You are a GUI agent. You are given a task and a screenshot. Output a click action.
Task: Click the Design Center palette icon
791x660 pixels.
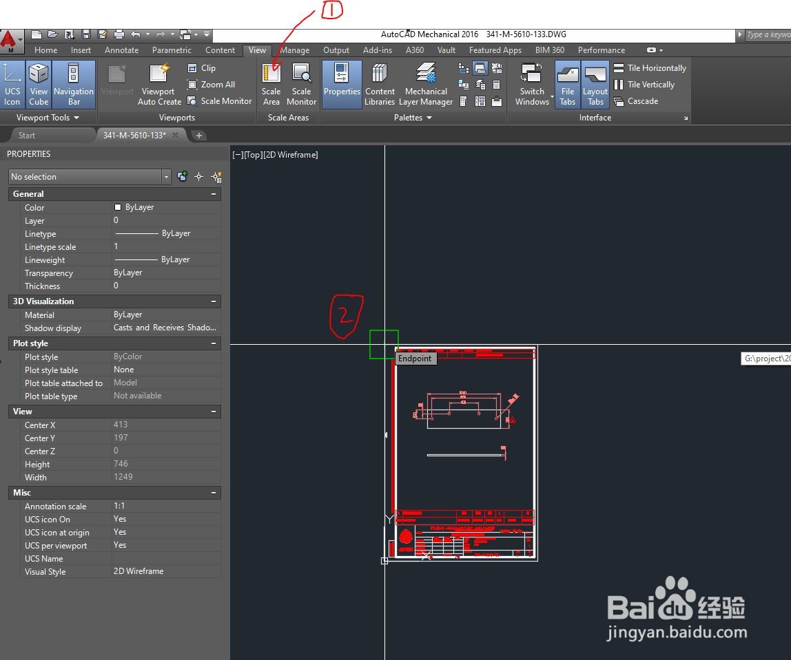(x=480, y=101)
